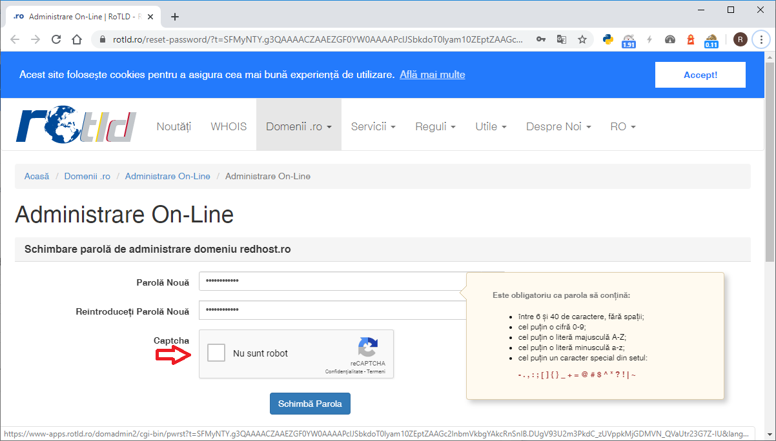Check the "Nu sunt robot" reCAPTCHA box

point(216,353)
